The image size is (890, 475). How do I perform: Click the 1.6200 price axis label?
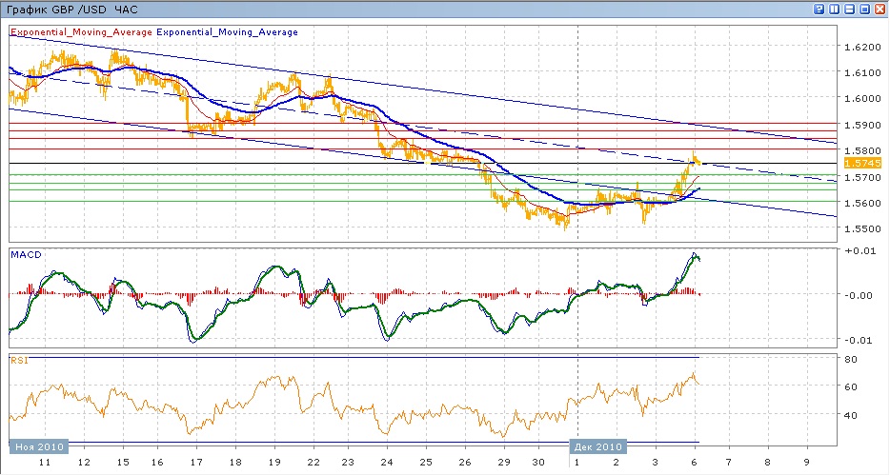pos(861,47)
